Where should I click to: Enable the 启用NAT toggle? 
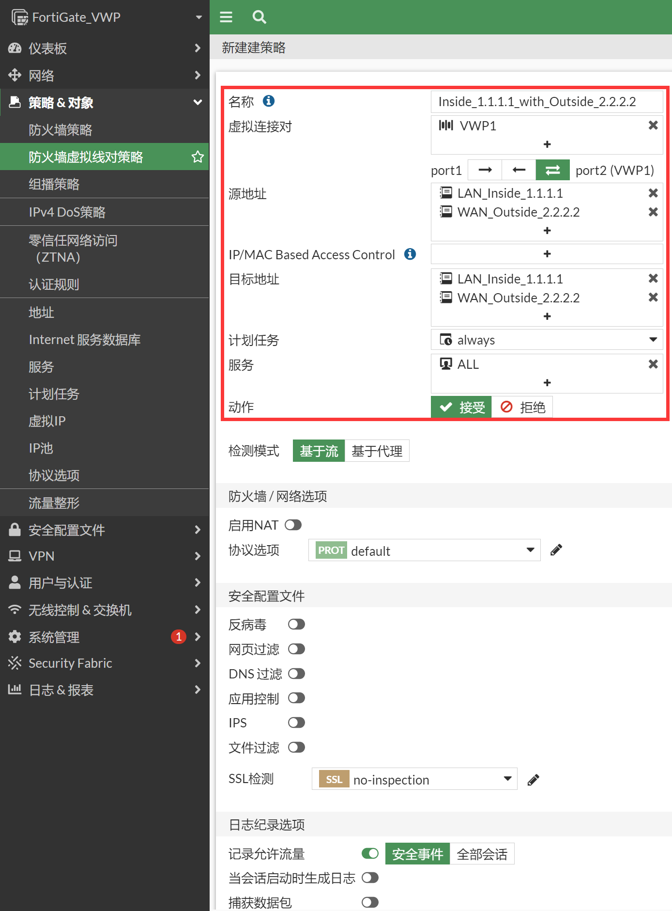[293, 525]
